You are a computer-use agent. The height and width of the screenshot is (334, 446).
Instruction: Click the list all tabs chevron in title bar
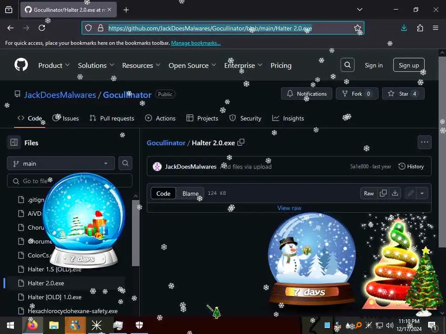point(359,10)
